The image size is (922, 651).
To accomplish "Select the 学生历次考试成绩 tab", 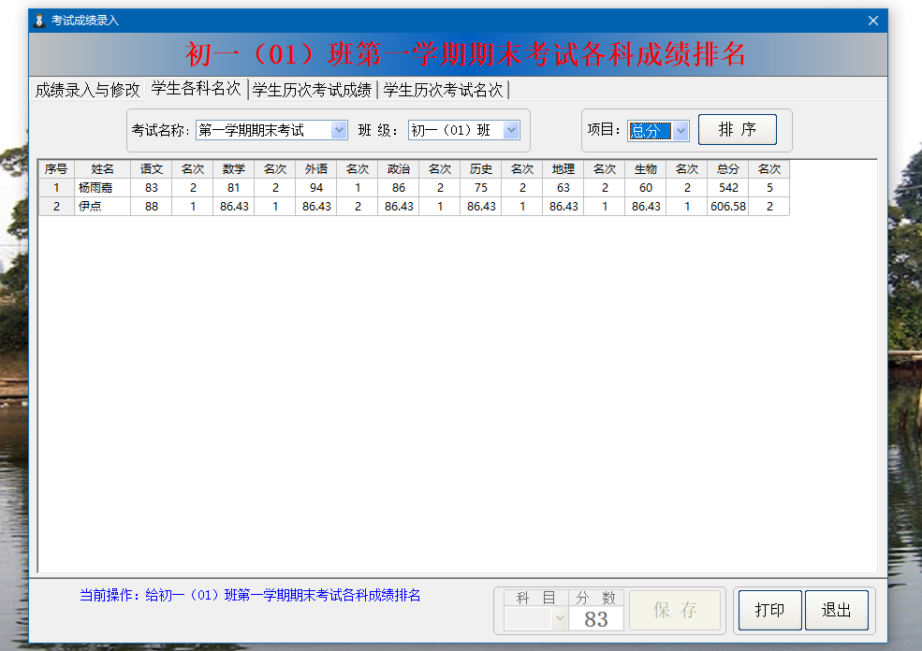I will 312,90.
